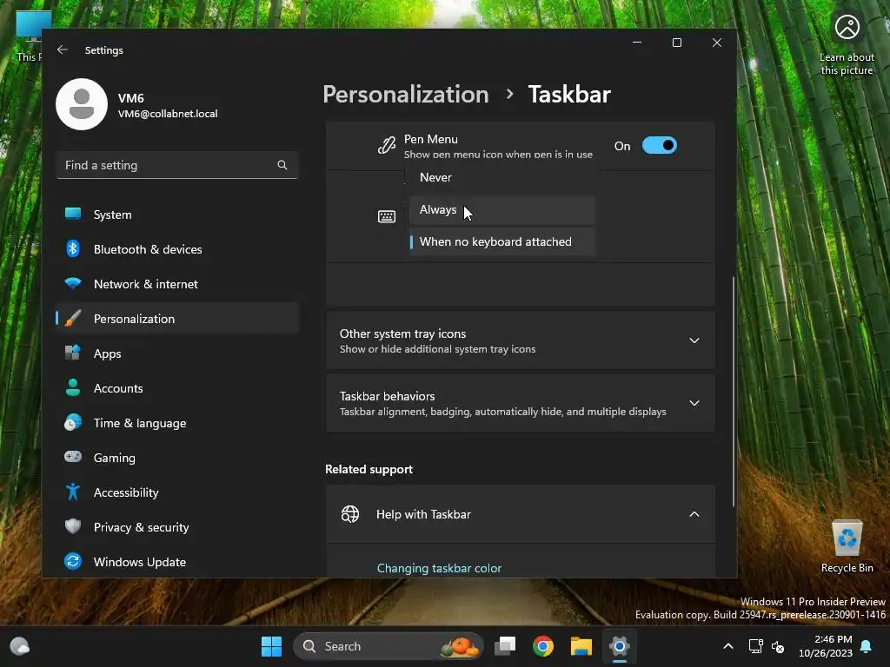Open Network & internet Wi-Fi icon

(x=73, y=283)
